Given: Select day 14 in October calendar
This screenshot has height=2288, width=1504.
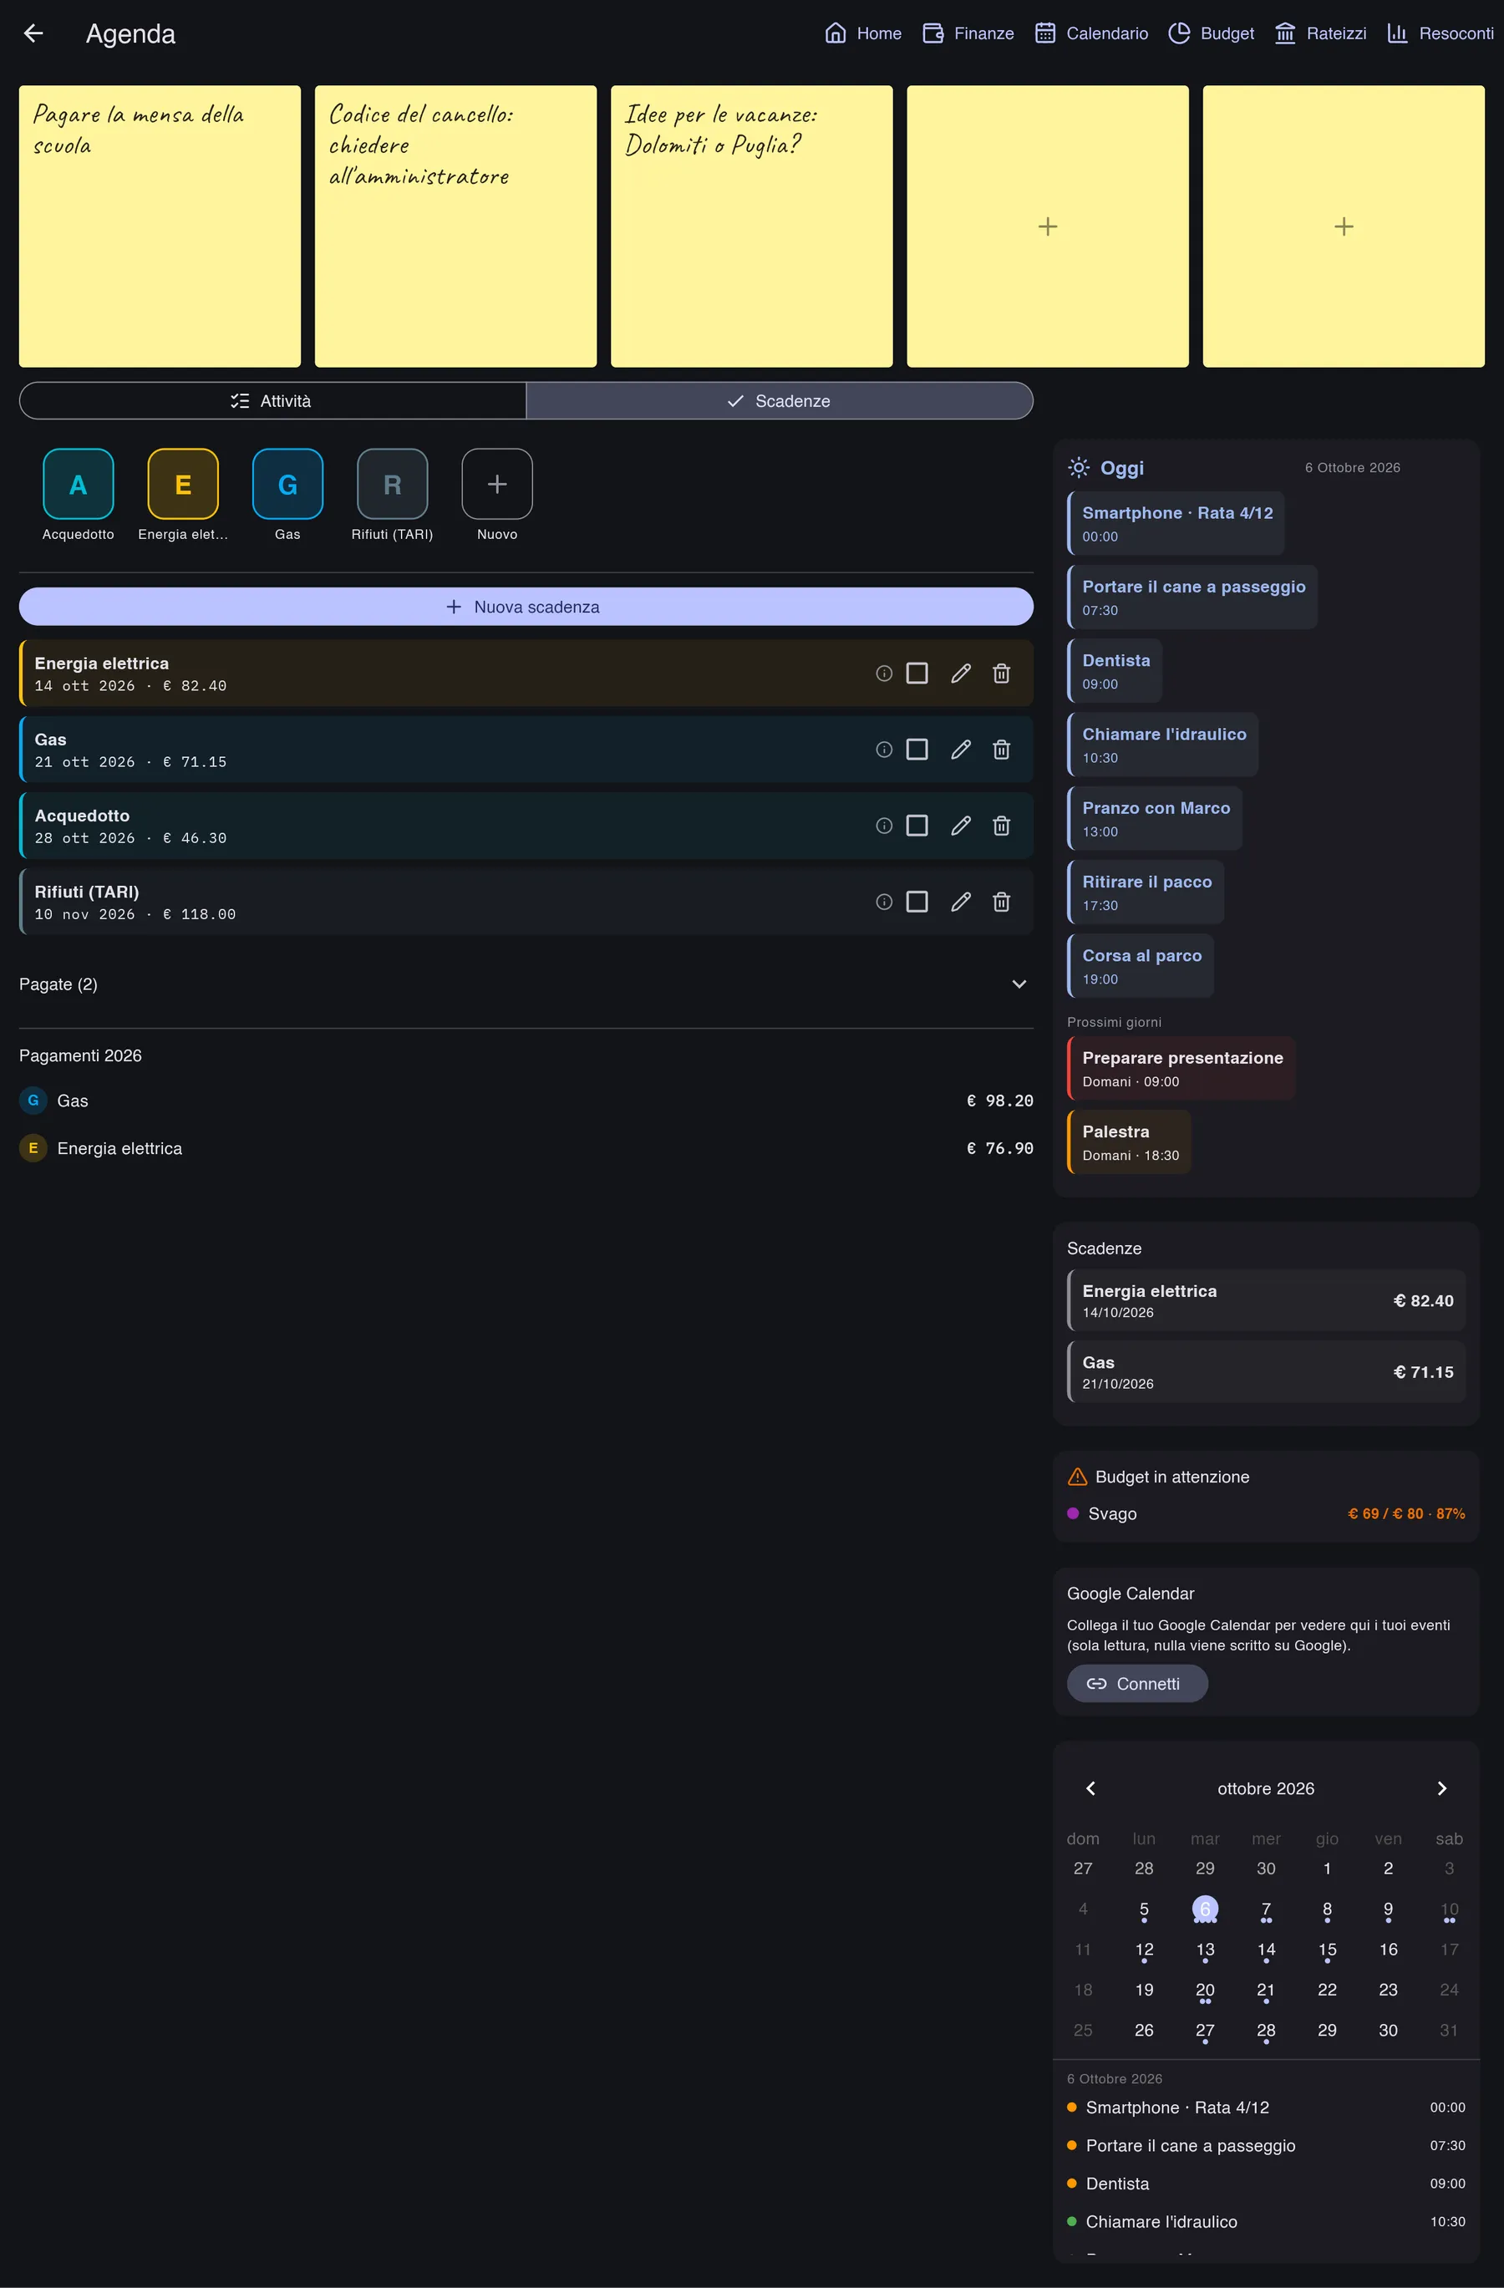Looking at the screenshot, I should 1266,1950.
